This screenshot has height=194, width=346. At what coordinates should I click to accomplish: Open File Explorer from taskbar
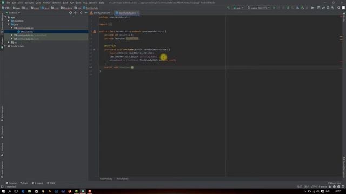(30, 191)
